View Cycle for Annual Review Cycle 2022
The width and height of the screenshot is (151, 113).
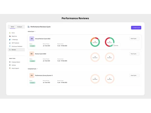pos(134,39)
